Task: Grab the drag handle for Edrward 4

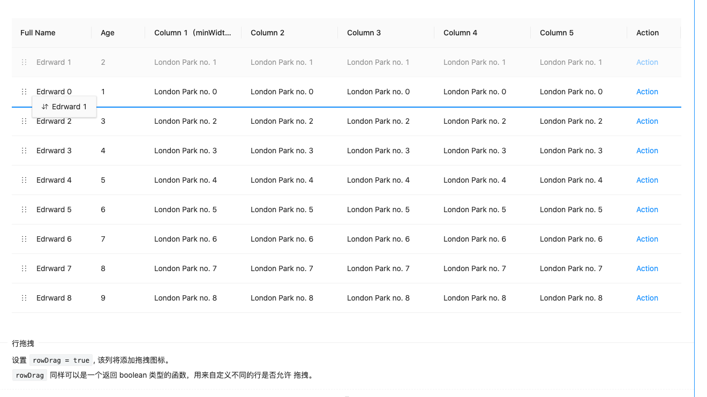Action: click(x=24, y=180)
